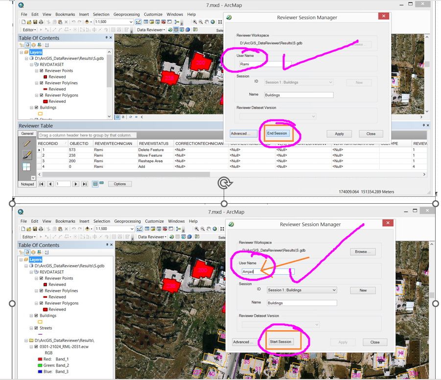441x380 pixels.
Task: Open the map scale dropdown in the lower ArcMap window
Action: click(x=132, y=229)
